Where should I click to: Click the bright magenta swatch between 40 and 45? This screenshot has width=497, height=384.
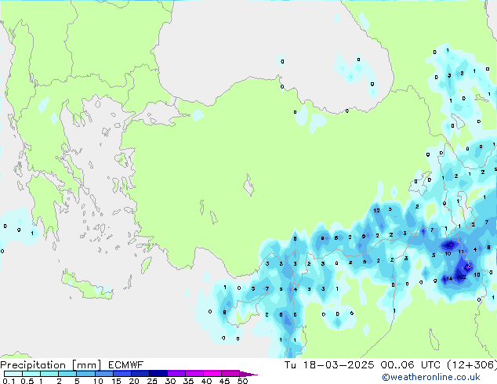[x=212, y=374]
